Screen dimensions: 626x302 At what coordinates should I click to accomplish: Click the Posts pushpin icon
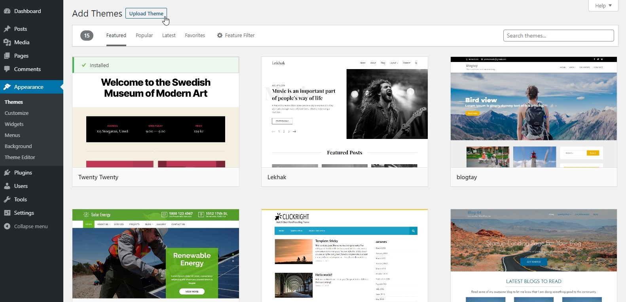[x=7, y=29]
